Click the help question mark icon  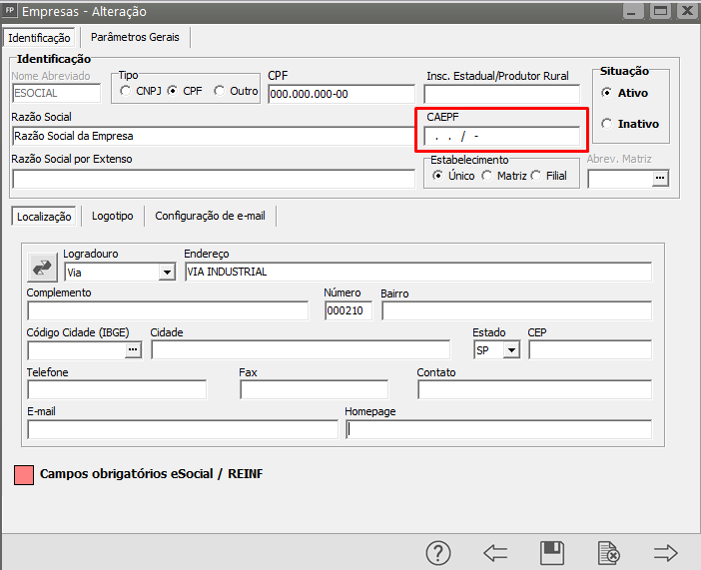[439, 552]
